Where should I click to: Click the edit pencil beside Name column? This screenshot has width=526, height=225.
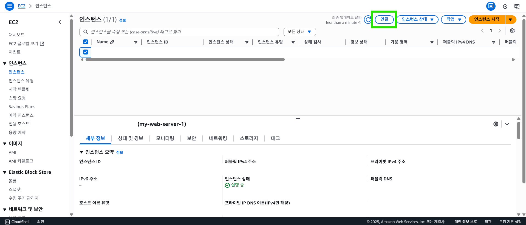click(112, 42)
